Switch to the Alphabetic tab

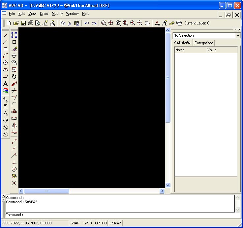click(182, 42)
